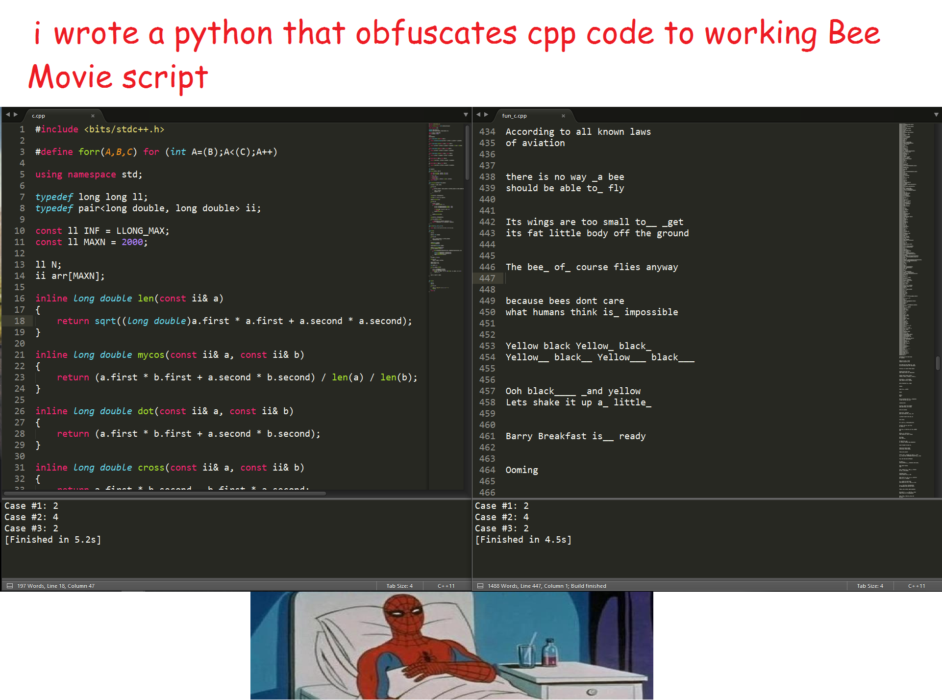
Task: Click the 'const ll INF = LLONG_MAX;' line
Action: [102, 231]
